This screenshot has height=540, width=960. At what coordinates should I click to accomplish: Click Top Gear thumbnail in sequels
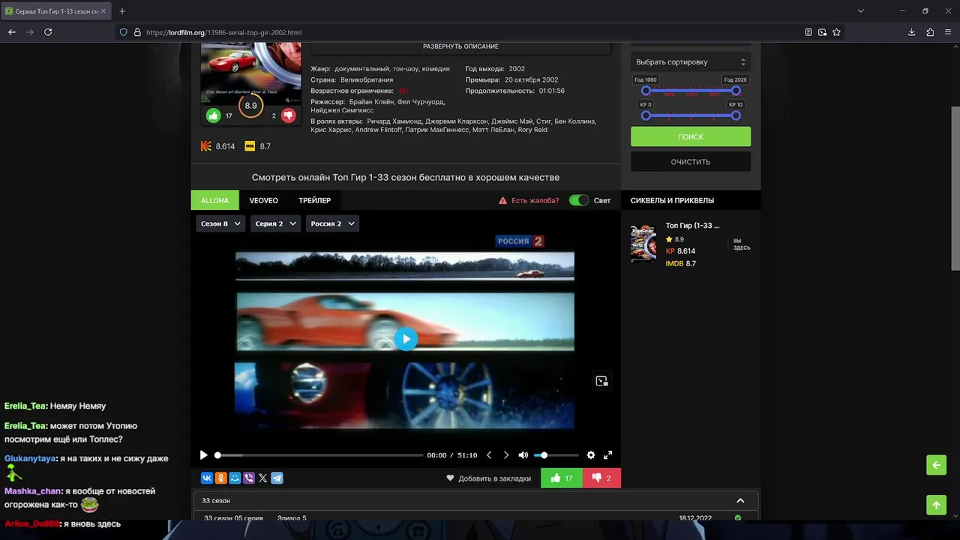pyautogui.click(x=643, y=243)
